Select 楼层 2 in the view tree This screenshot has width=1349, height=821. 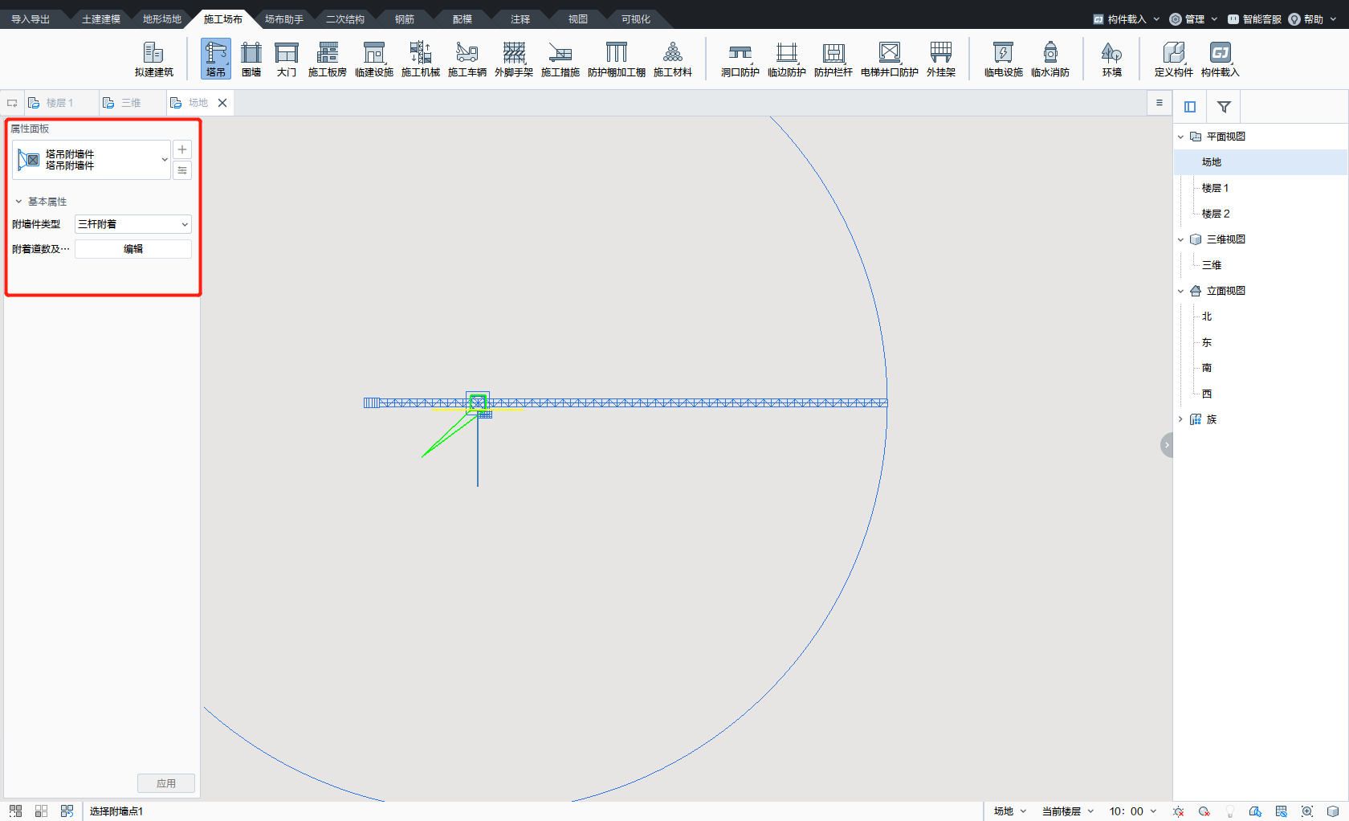coord(1216,214)
